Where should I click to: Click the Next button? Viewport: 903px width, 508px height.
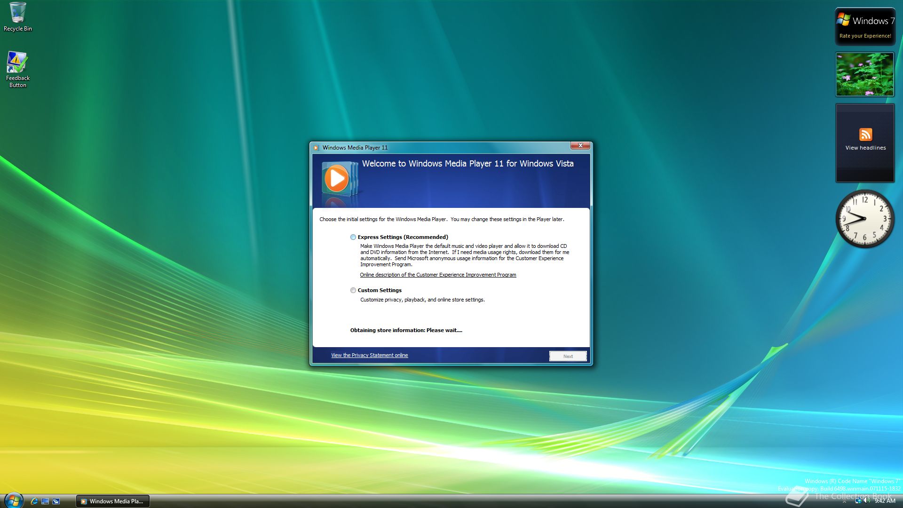pos(568,356)
